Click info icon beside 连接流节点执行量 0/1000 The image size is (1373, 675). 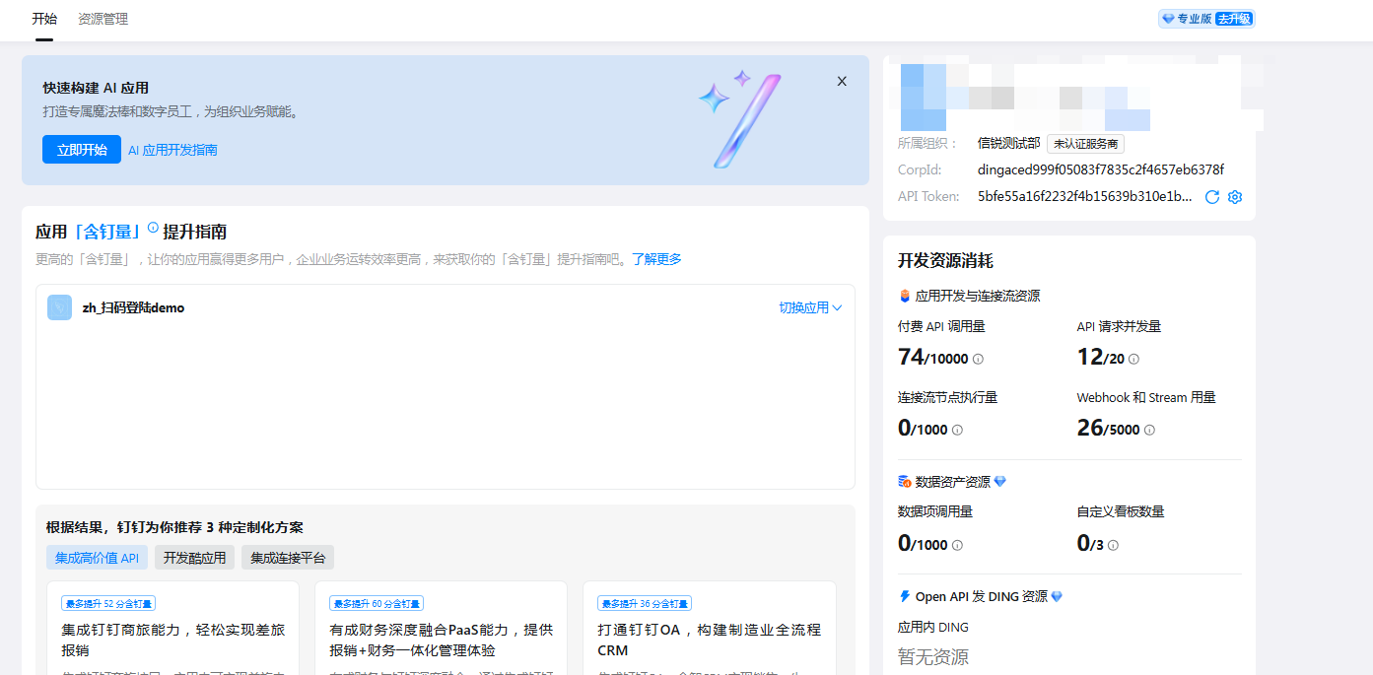tap(957, 431)
